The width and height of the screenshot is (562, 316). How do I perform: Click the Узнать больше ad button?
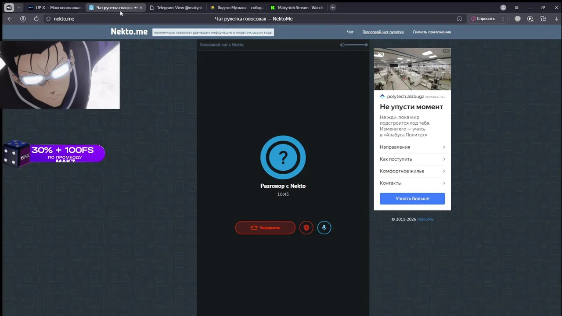412,198
